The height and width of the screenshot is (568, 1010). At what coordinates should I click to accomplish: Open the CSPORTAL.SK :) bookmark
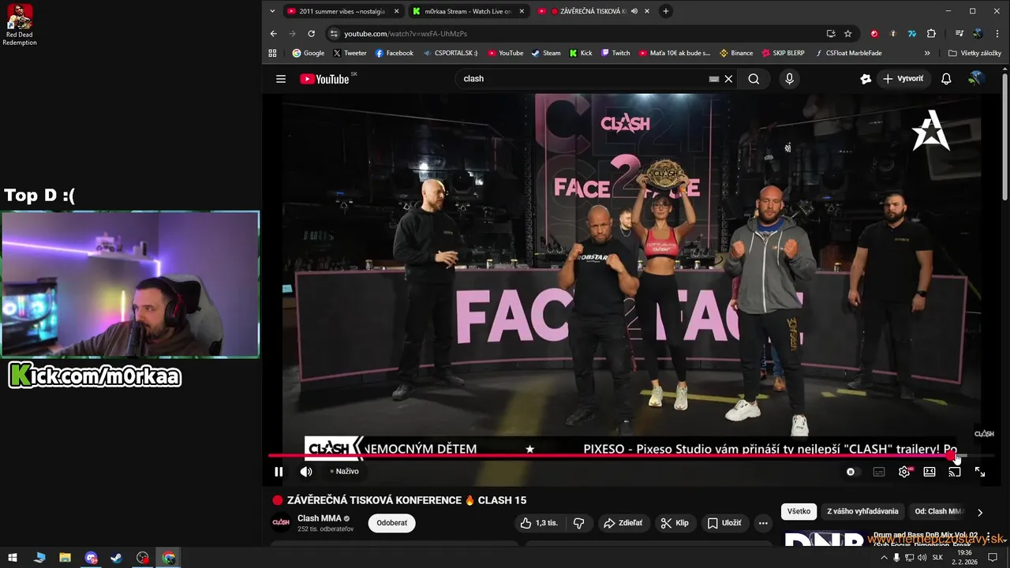pyautogui.click(x=450, y=54)
